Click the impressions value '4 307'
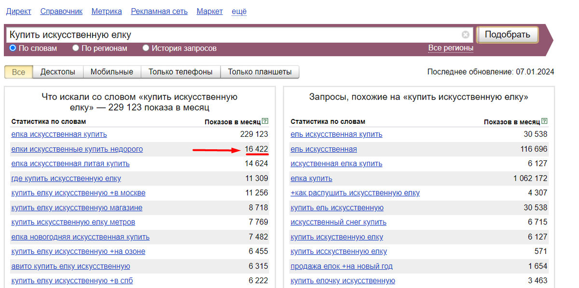The height and width of the screenshot is (288, 579). pos(538,193)
